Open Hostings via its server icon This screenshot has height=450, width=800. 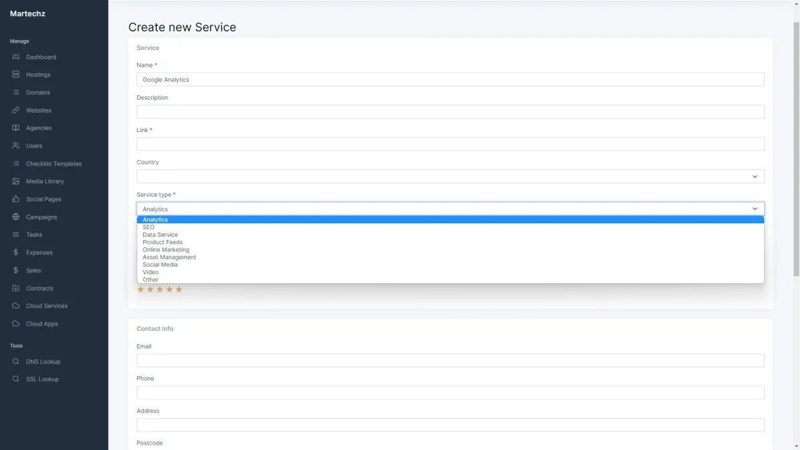click(x=16, y=75)
